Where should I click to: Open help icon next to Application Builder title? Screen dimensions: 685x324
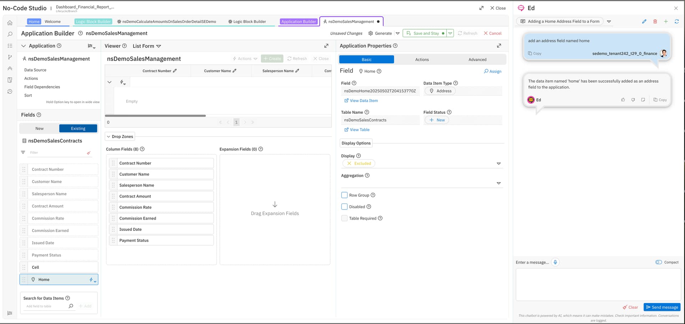pos(80,33)
